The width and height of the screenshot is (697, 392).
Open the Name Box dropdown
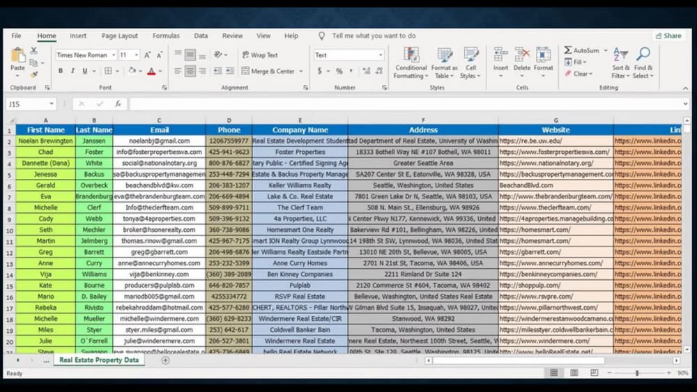tap(52, 104)
